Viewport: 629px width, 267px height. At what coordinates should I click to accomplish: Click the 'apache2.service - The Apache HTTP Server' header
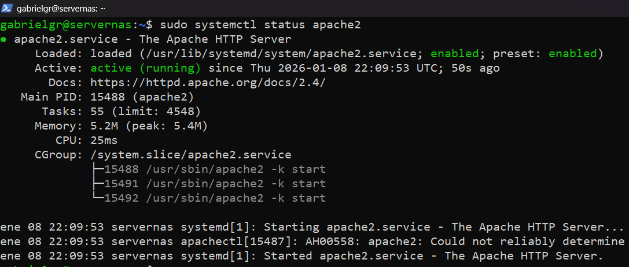pos(153,39)
